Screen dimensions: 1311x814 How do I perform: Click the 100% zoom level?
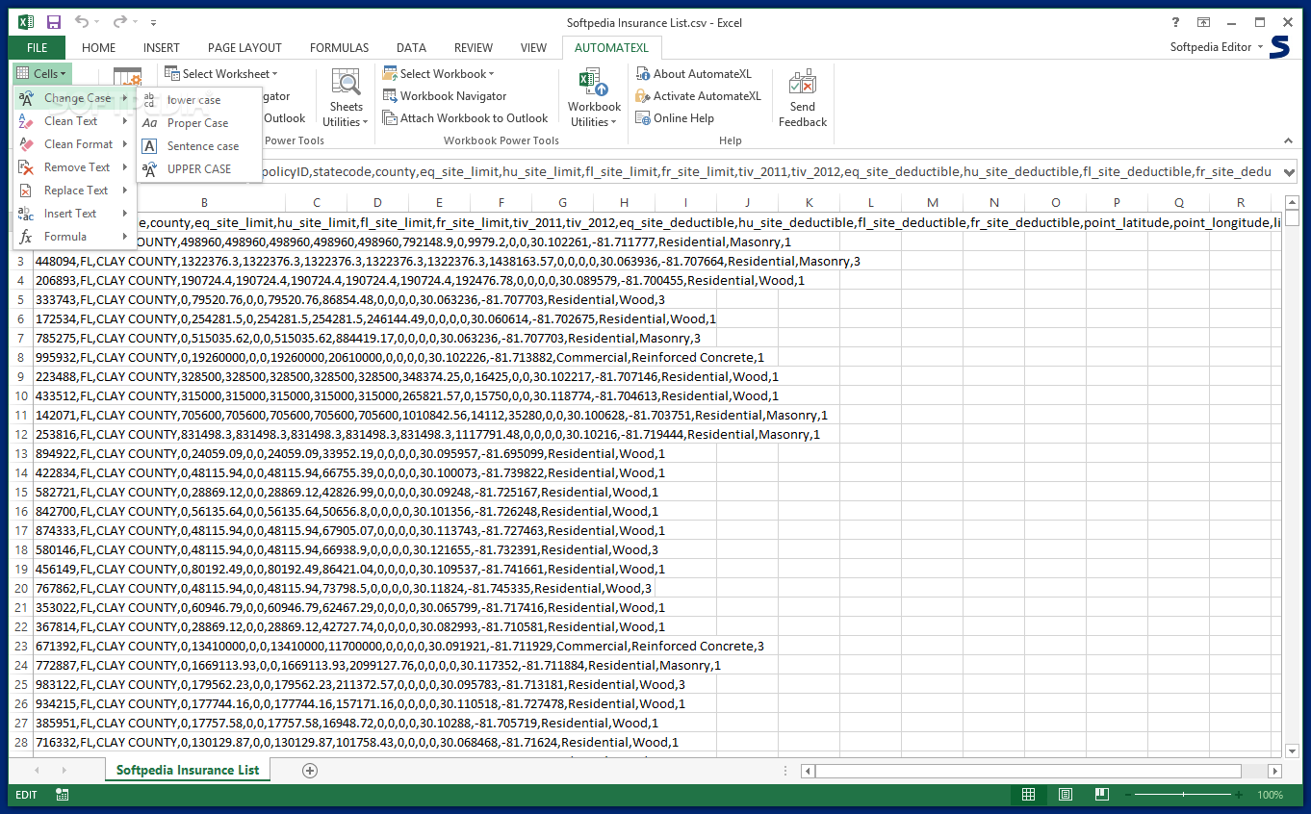click(x=1270, y=795)
